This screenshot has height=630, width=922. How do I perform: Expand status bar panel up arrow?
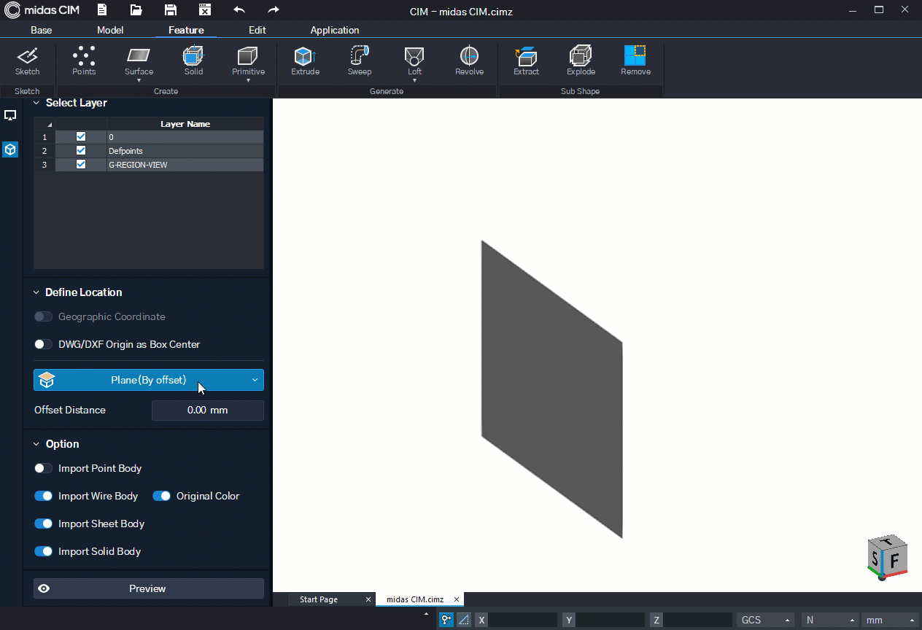(427, 615)
